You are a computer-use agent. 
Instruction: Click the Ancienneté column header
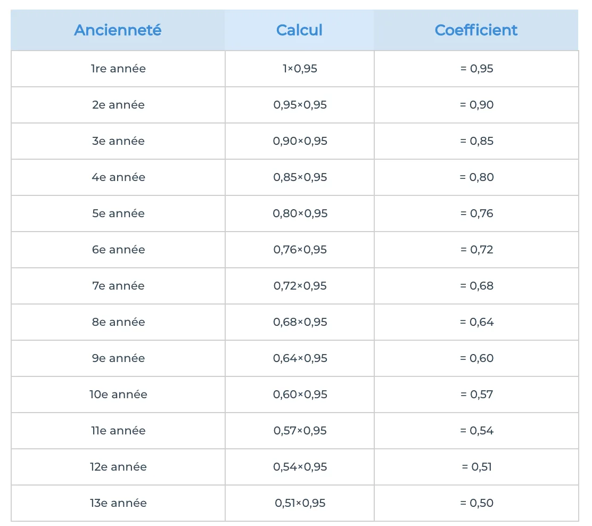118,30
